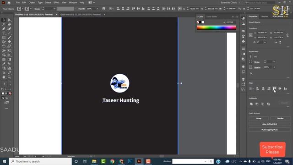
Task: Click Horizontal Align Left in Properties panel
Action: click(x=258, y=88)
